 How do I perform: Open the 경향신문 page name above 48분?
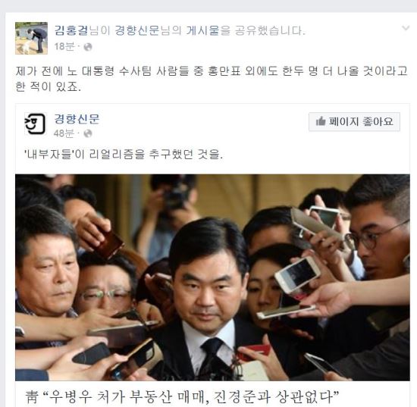point(77,118)
